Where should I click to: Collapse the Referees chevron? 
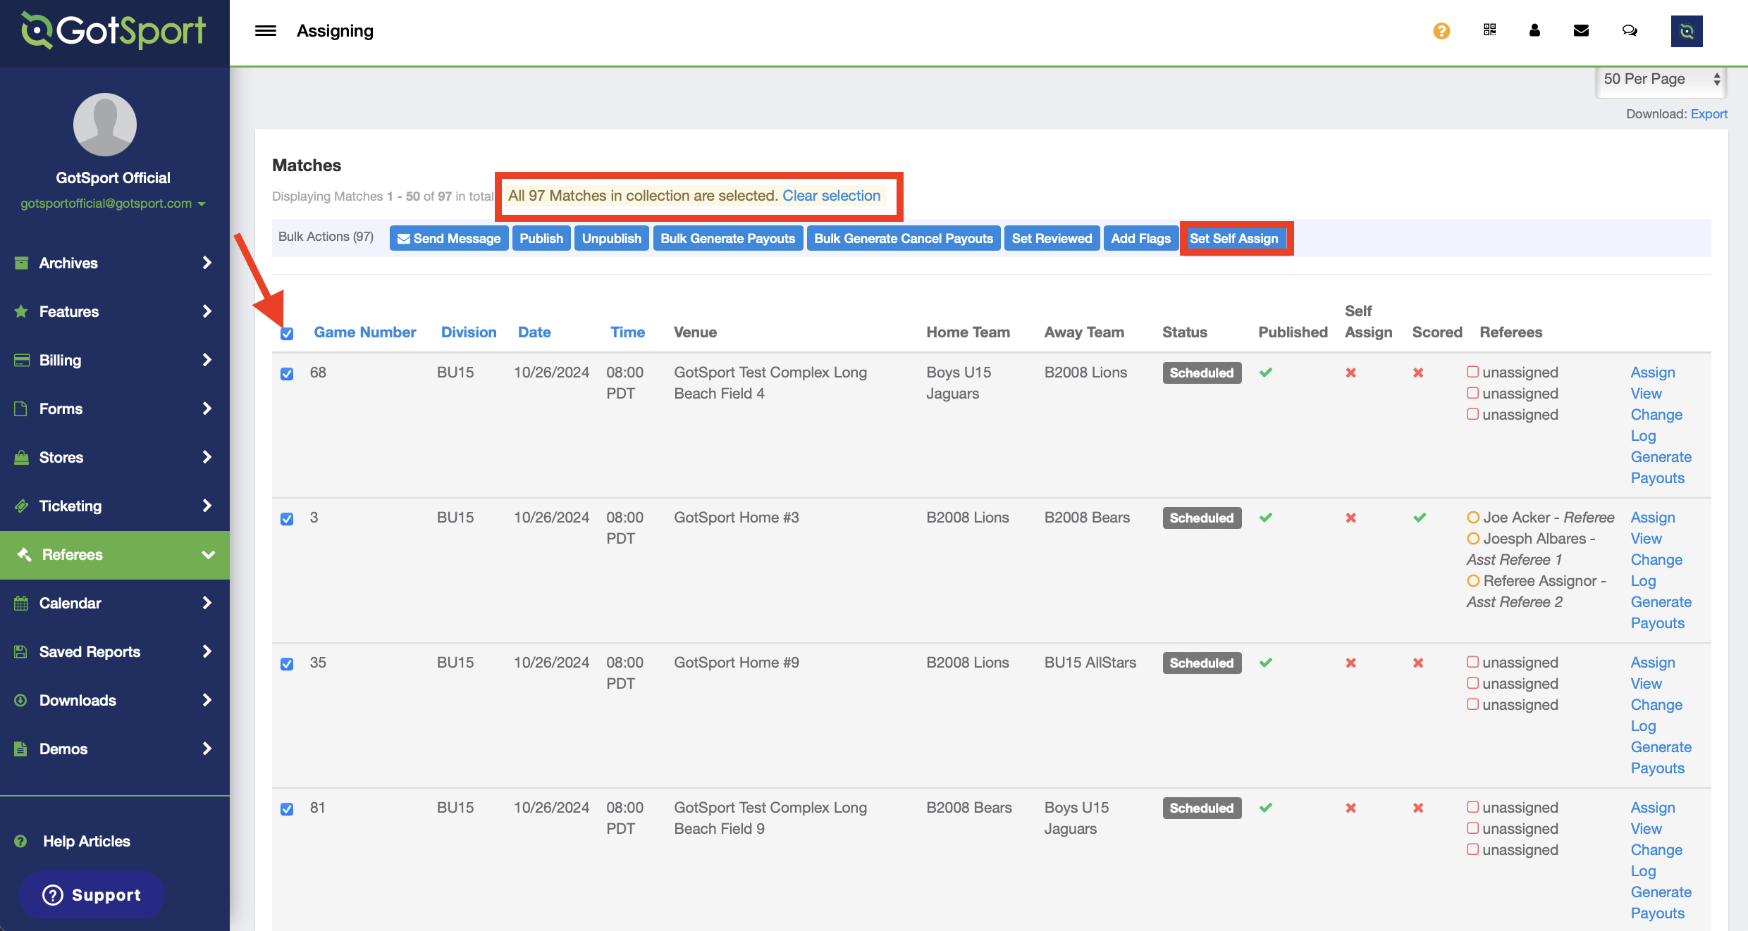click(x=208, y=554)
